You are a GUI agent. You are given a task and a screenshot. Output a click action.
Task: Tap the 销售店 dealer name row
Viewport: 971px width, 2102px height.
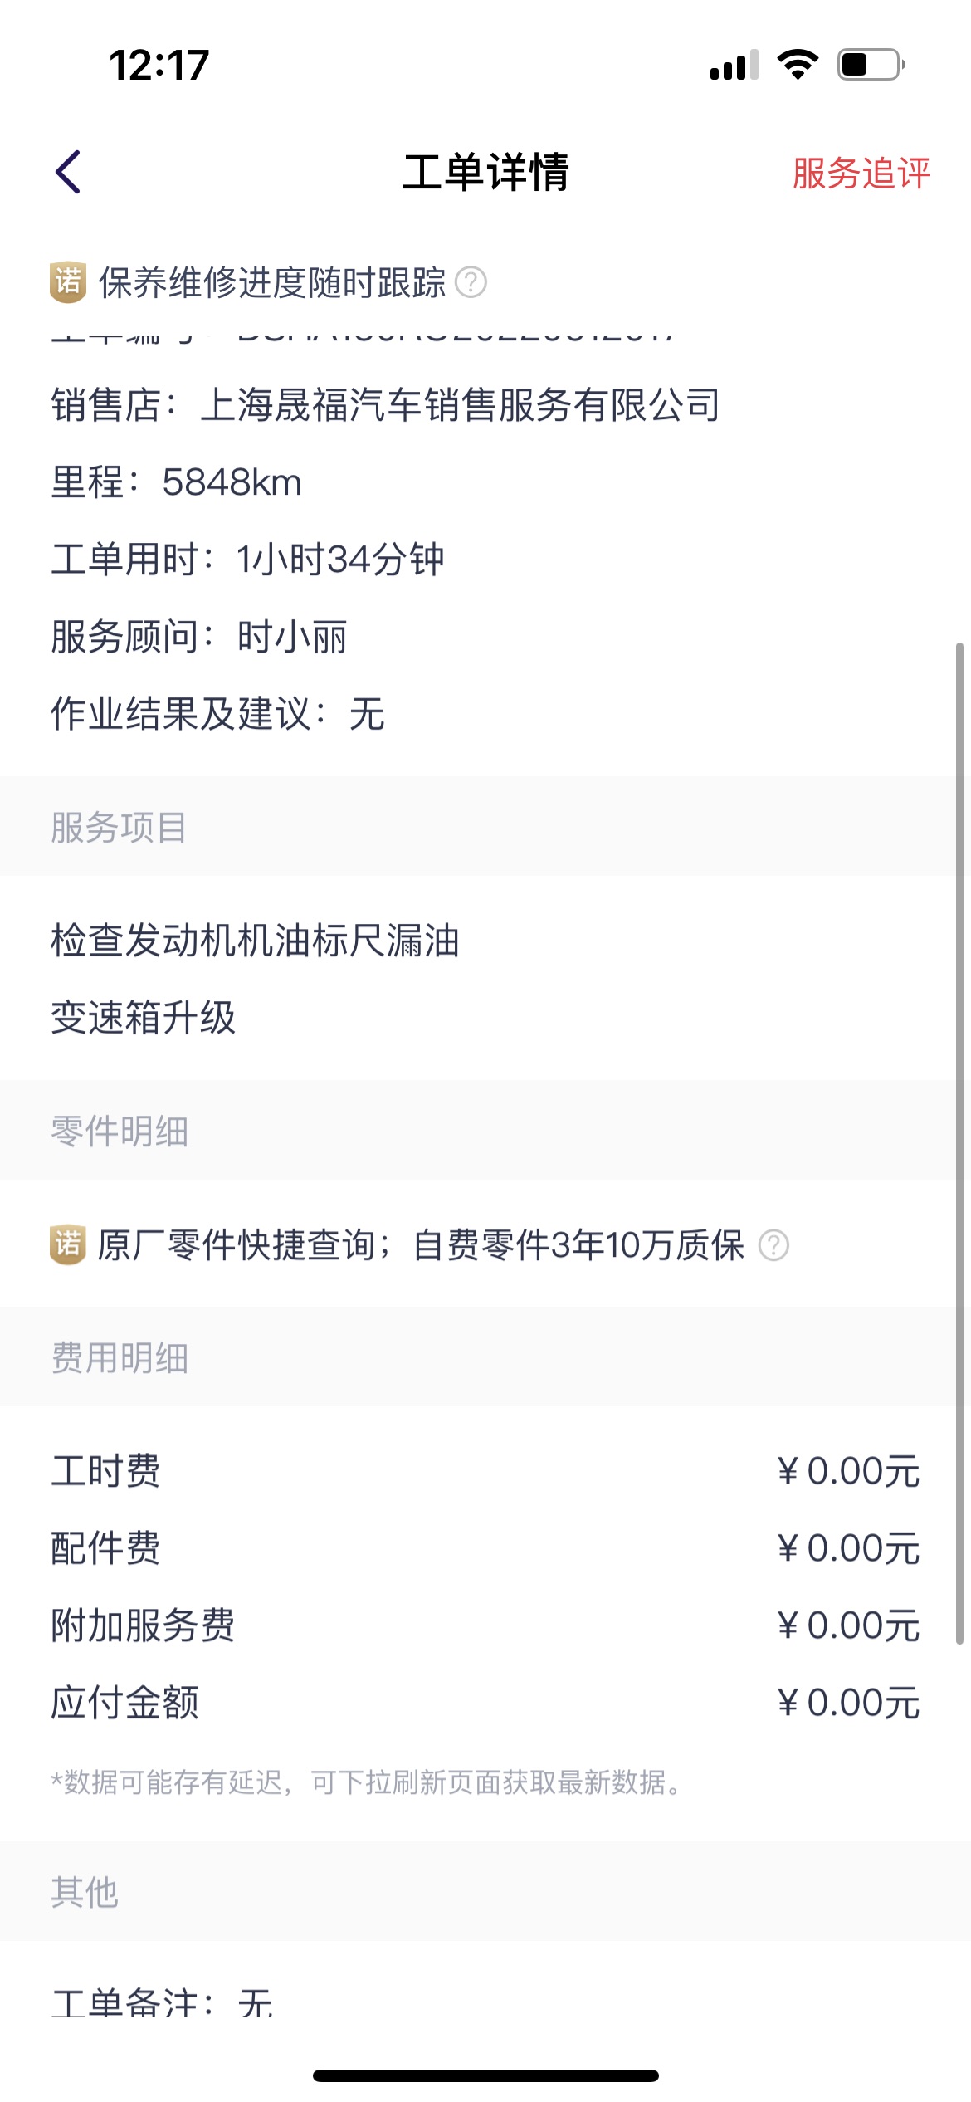click(x=385, y=405)
